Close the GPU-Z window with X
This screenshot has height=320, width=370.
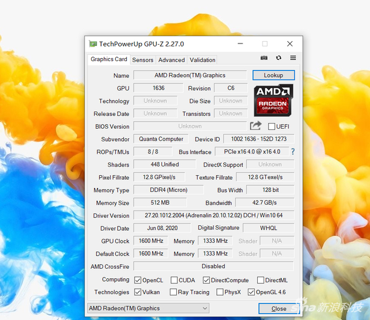pyautogui.click(x=290, y=44)
